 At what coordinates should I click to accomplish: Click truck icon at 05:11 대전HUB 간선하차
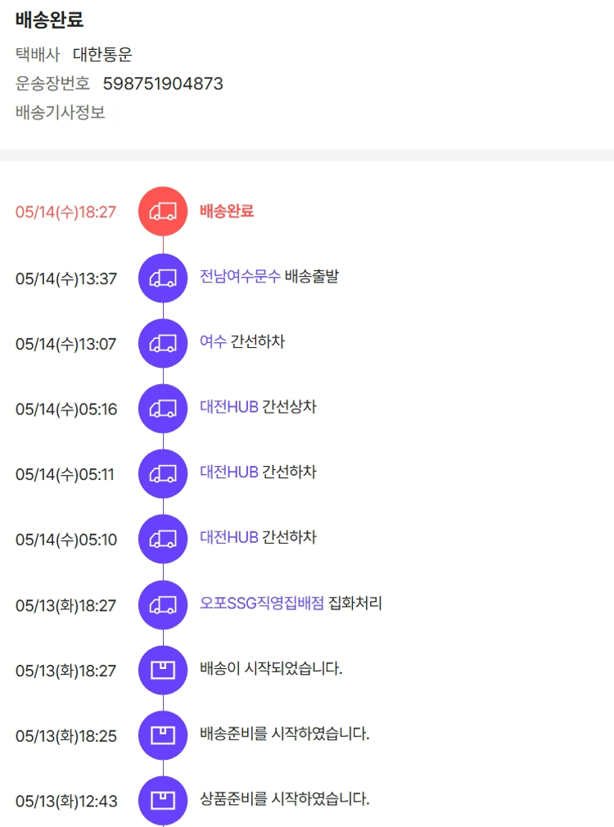pyautogui.click(x=163, y=474)
